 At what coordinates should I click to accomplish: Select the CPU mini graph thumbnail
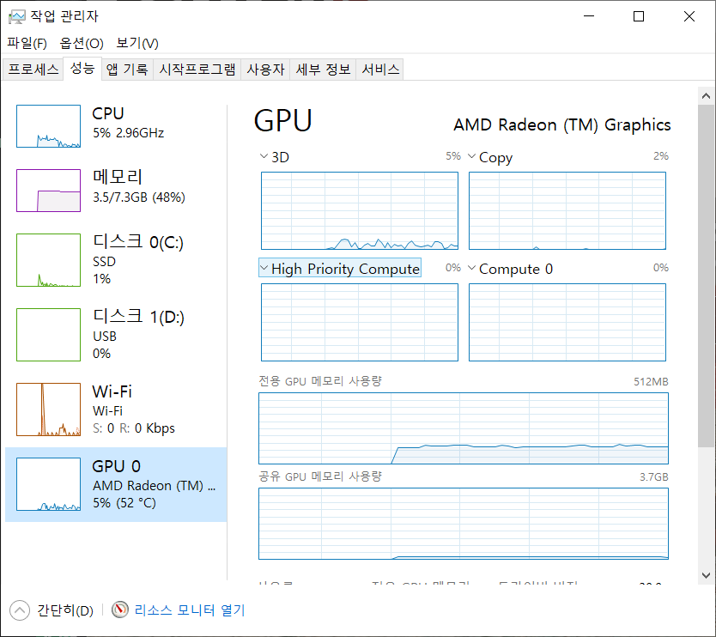tap(48, 126)
